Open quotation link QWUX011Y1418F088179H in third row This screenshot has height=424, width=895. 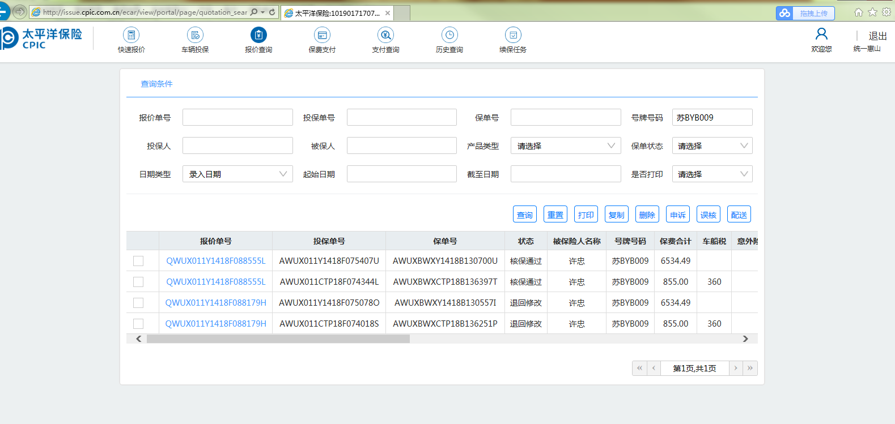point(215,303)
